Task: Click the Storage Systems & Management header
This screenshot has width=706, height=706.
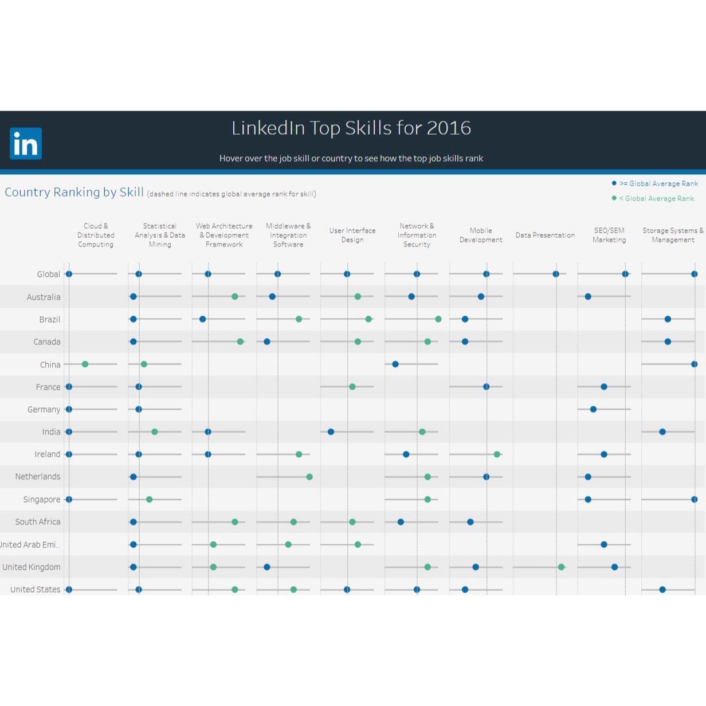Action: 673,235
